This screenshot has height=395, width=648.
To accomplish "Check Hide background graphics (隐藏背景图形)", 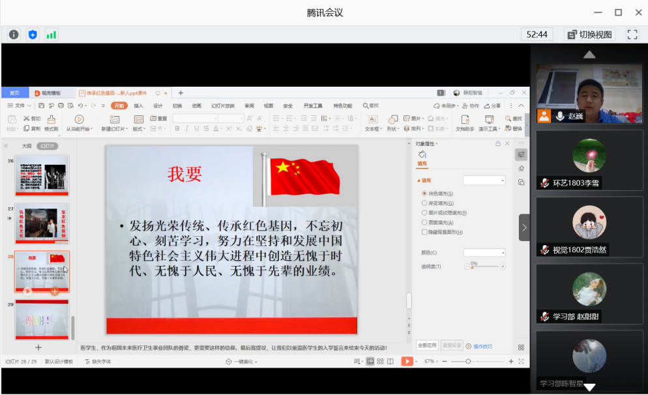I will (424, 231).
